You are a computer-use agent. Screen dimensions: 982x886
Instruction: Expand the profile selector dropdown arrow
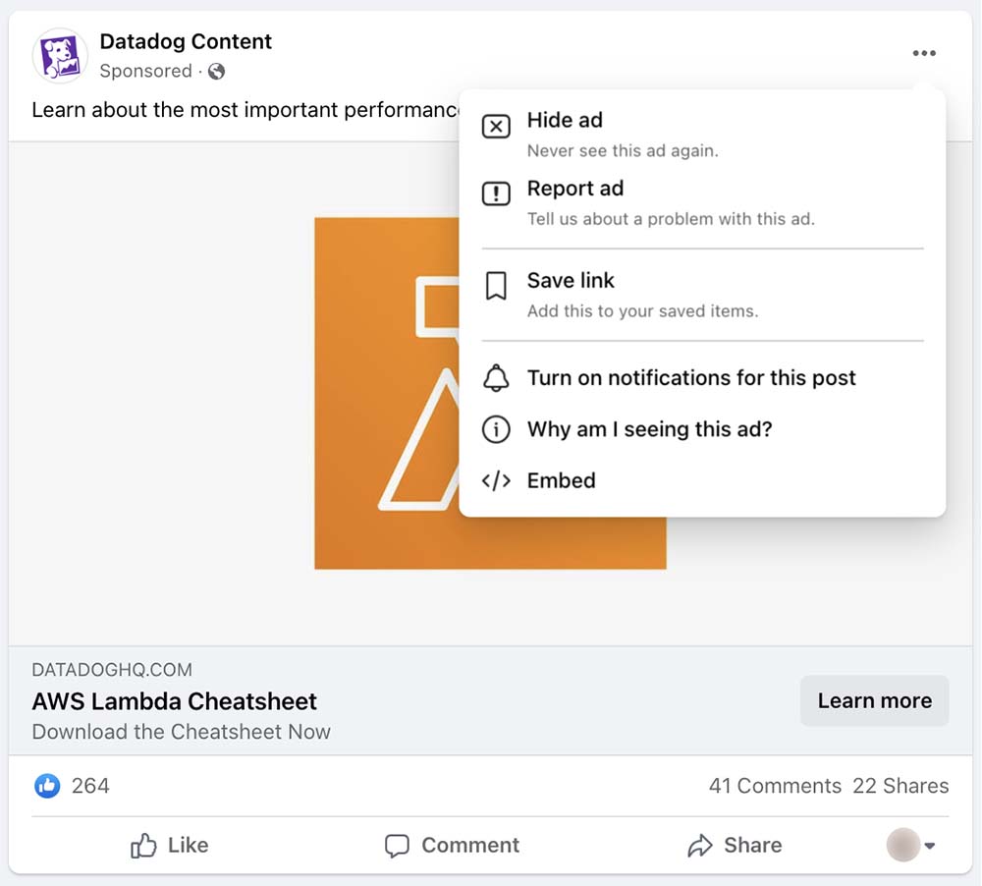click(x=930, y=846)
